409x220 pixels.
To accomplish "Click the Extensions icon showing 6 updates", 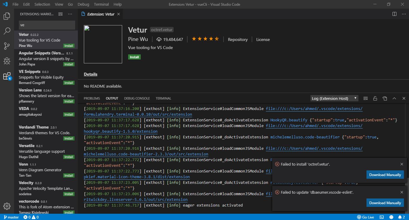I will (x=7, y=76).
